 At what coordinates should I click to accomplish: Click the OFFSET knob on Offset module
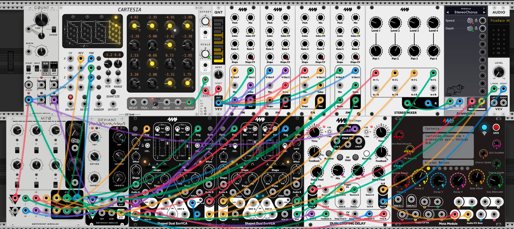[x=205, y=21]
